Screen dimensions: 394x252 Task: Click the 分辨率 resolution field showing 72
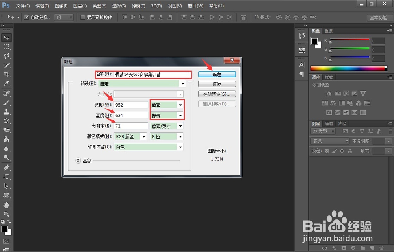[131, 126]
